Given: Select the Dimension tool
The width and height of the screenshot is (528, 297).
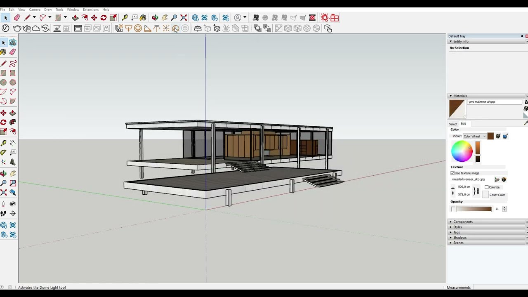Looking at the screenshot, I should coord(13,143).
